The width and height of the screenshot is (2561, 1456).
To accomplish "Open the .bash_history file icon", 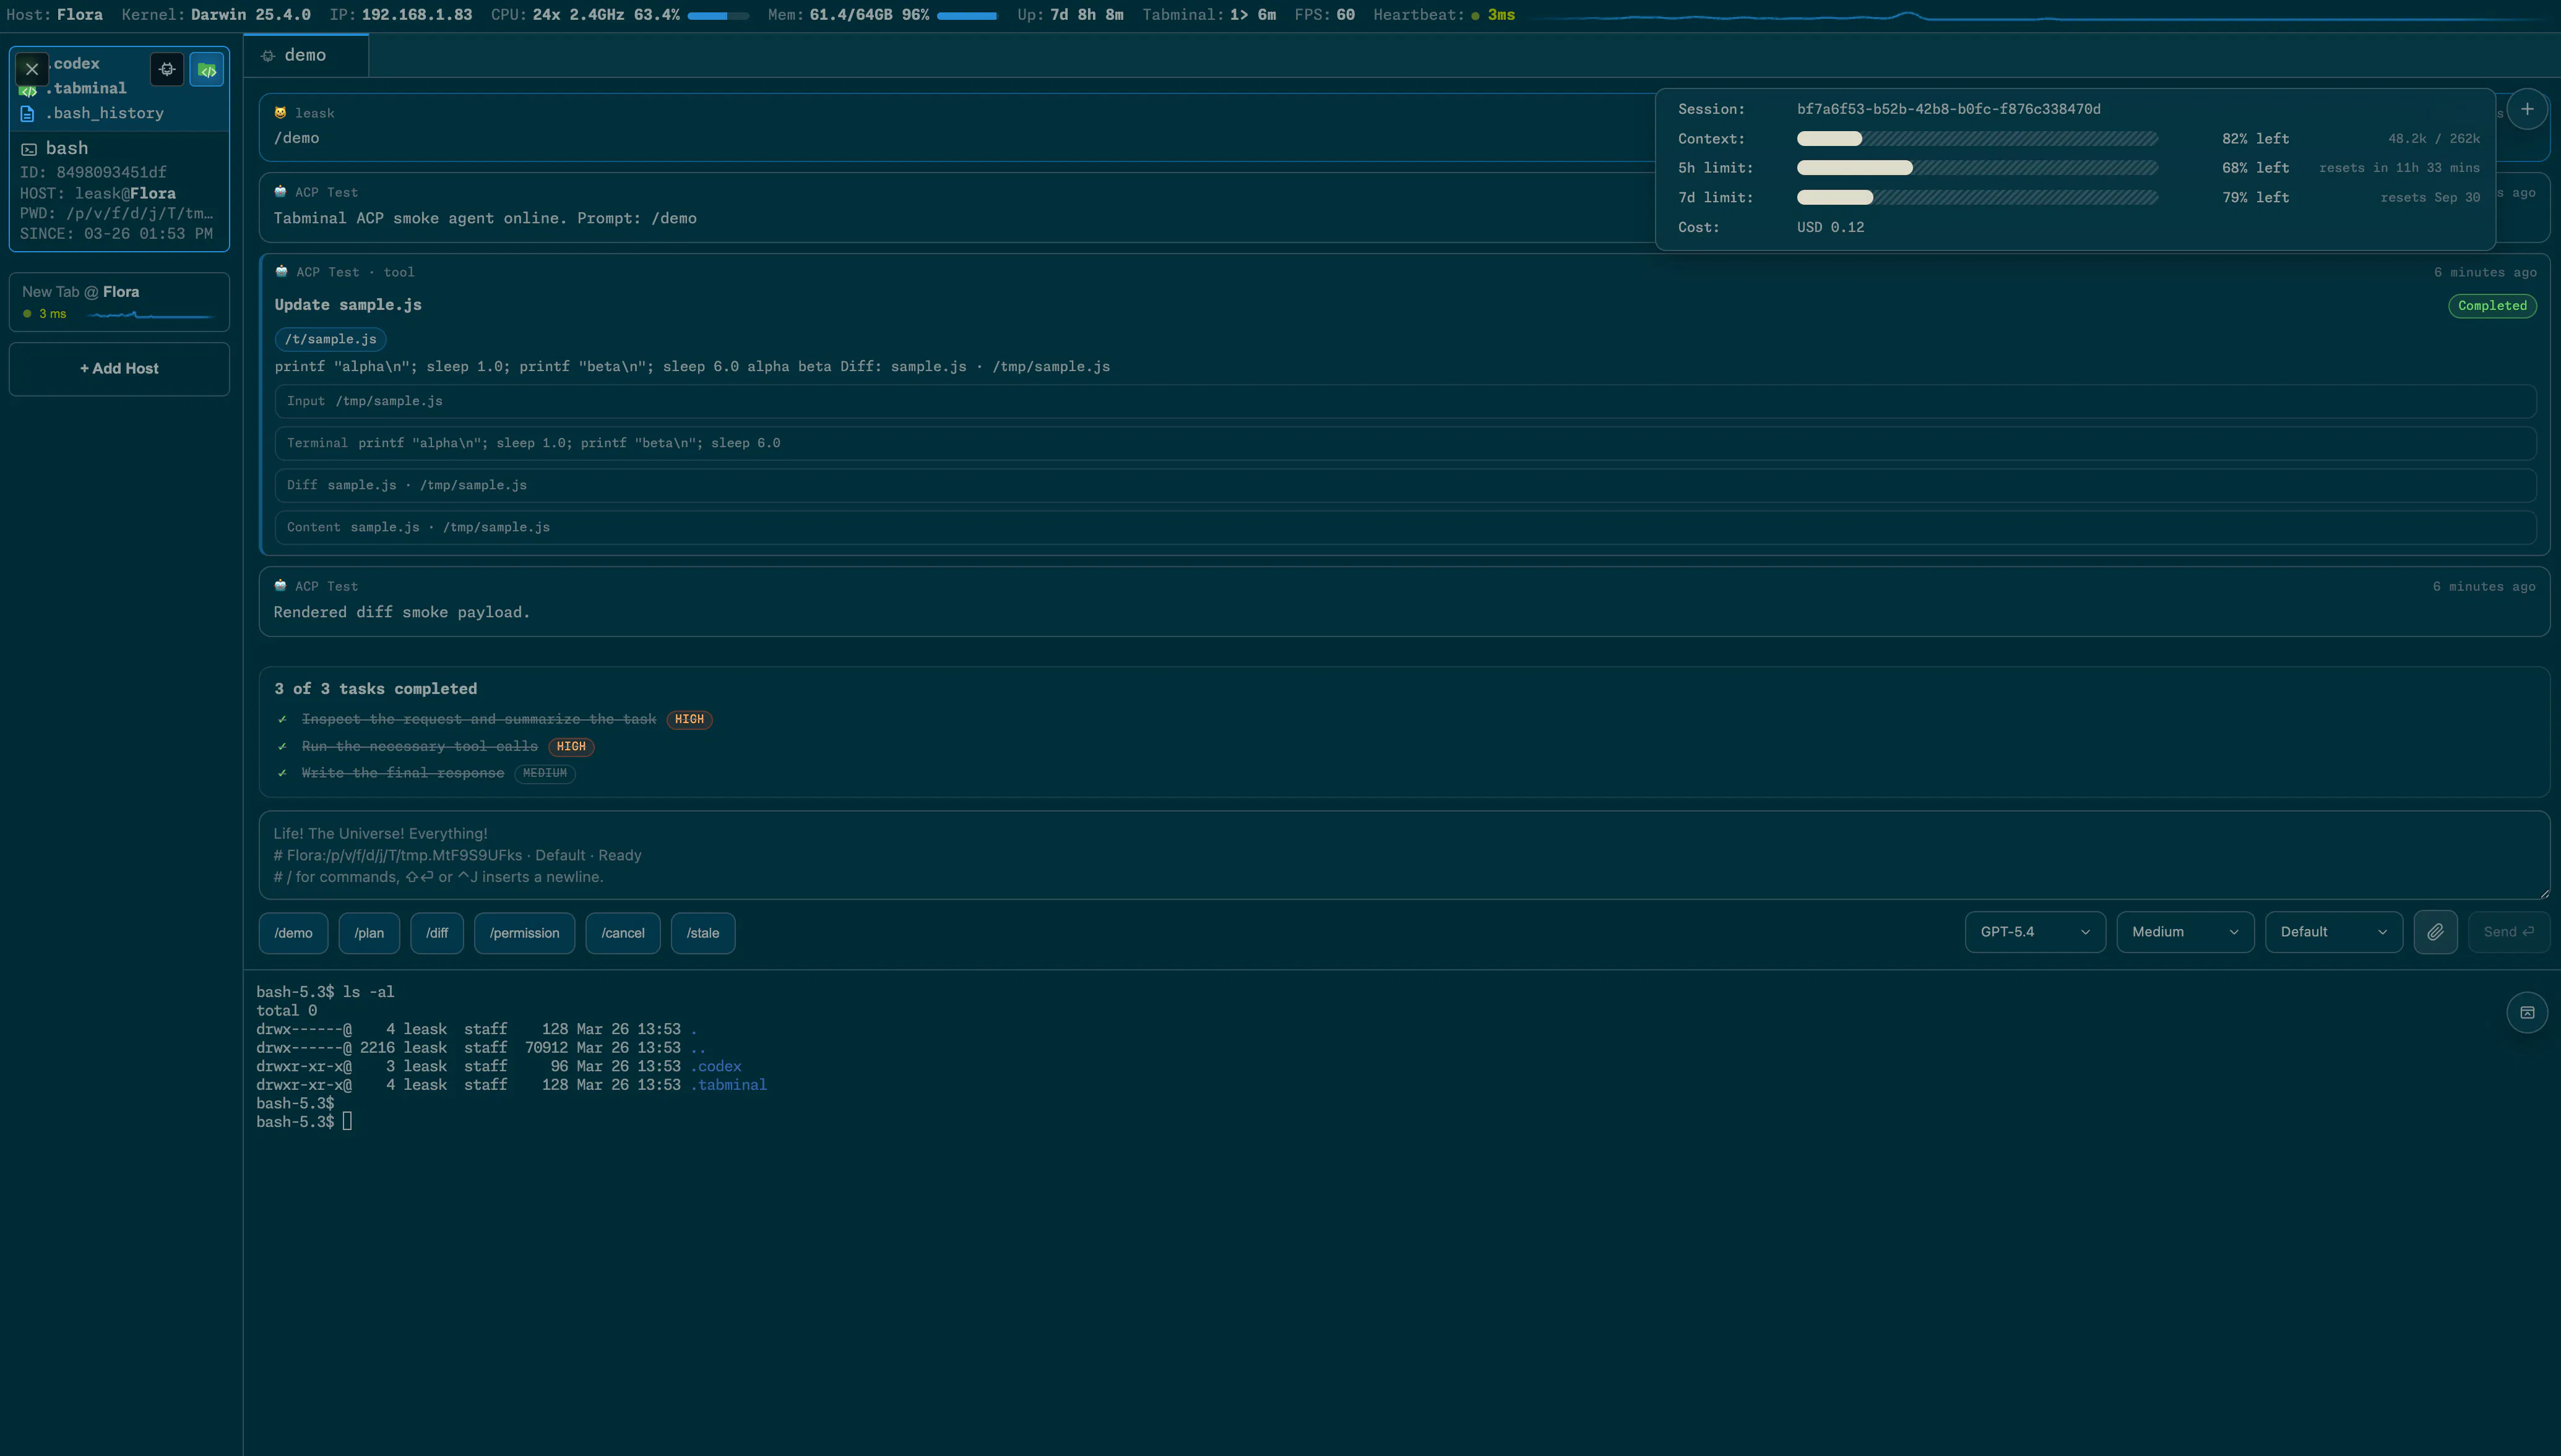I will (28, 114).
